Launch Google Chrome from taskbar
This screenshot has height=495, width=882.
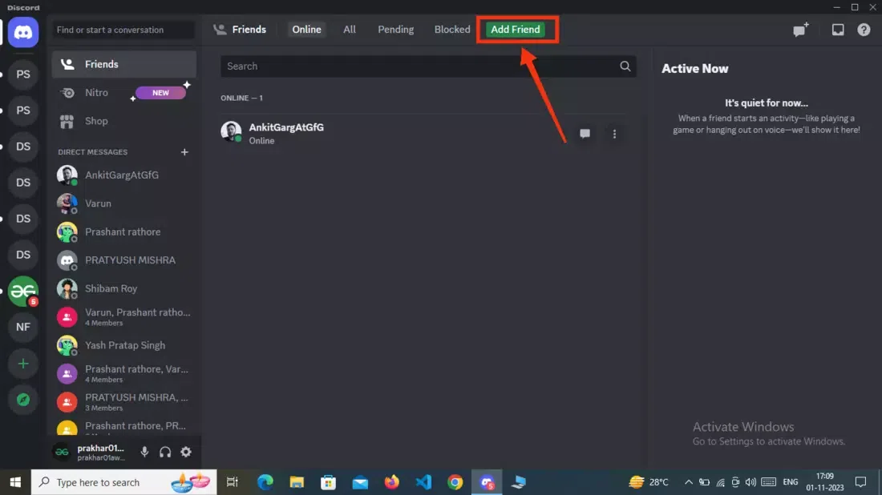[x=455, y=482]
